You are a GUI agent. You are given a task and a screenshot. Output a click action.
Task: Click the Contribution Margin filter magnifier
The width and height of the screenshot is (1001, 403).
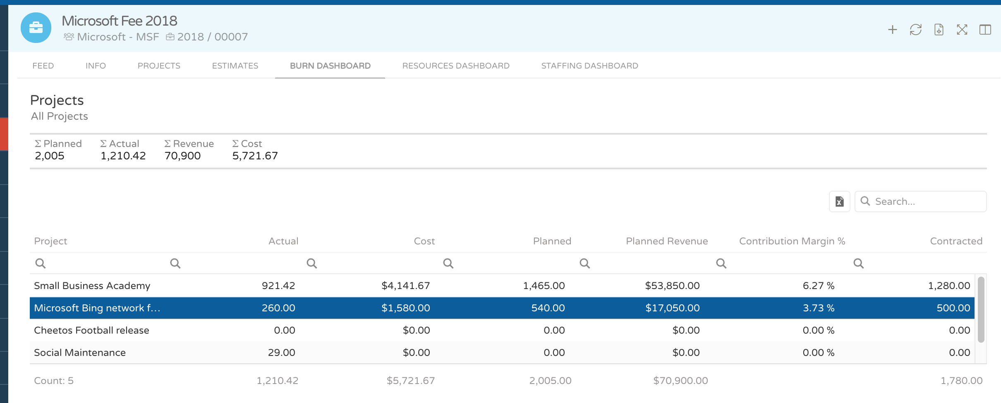[721, 263]
